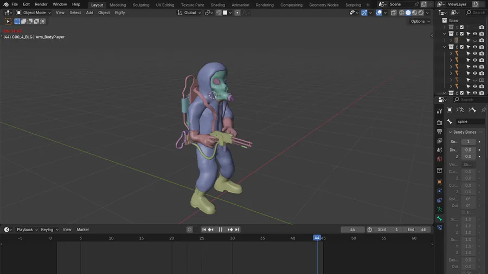Jump to the end frame
This screenshot has width=488, height=274.
(x=237, y=230)
